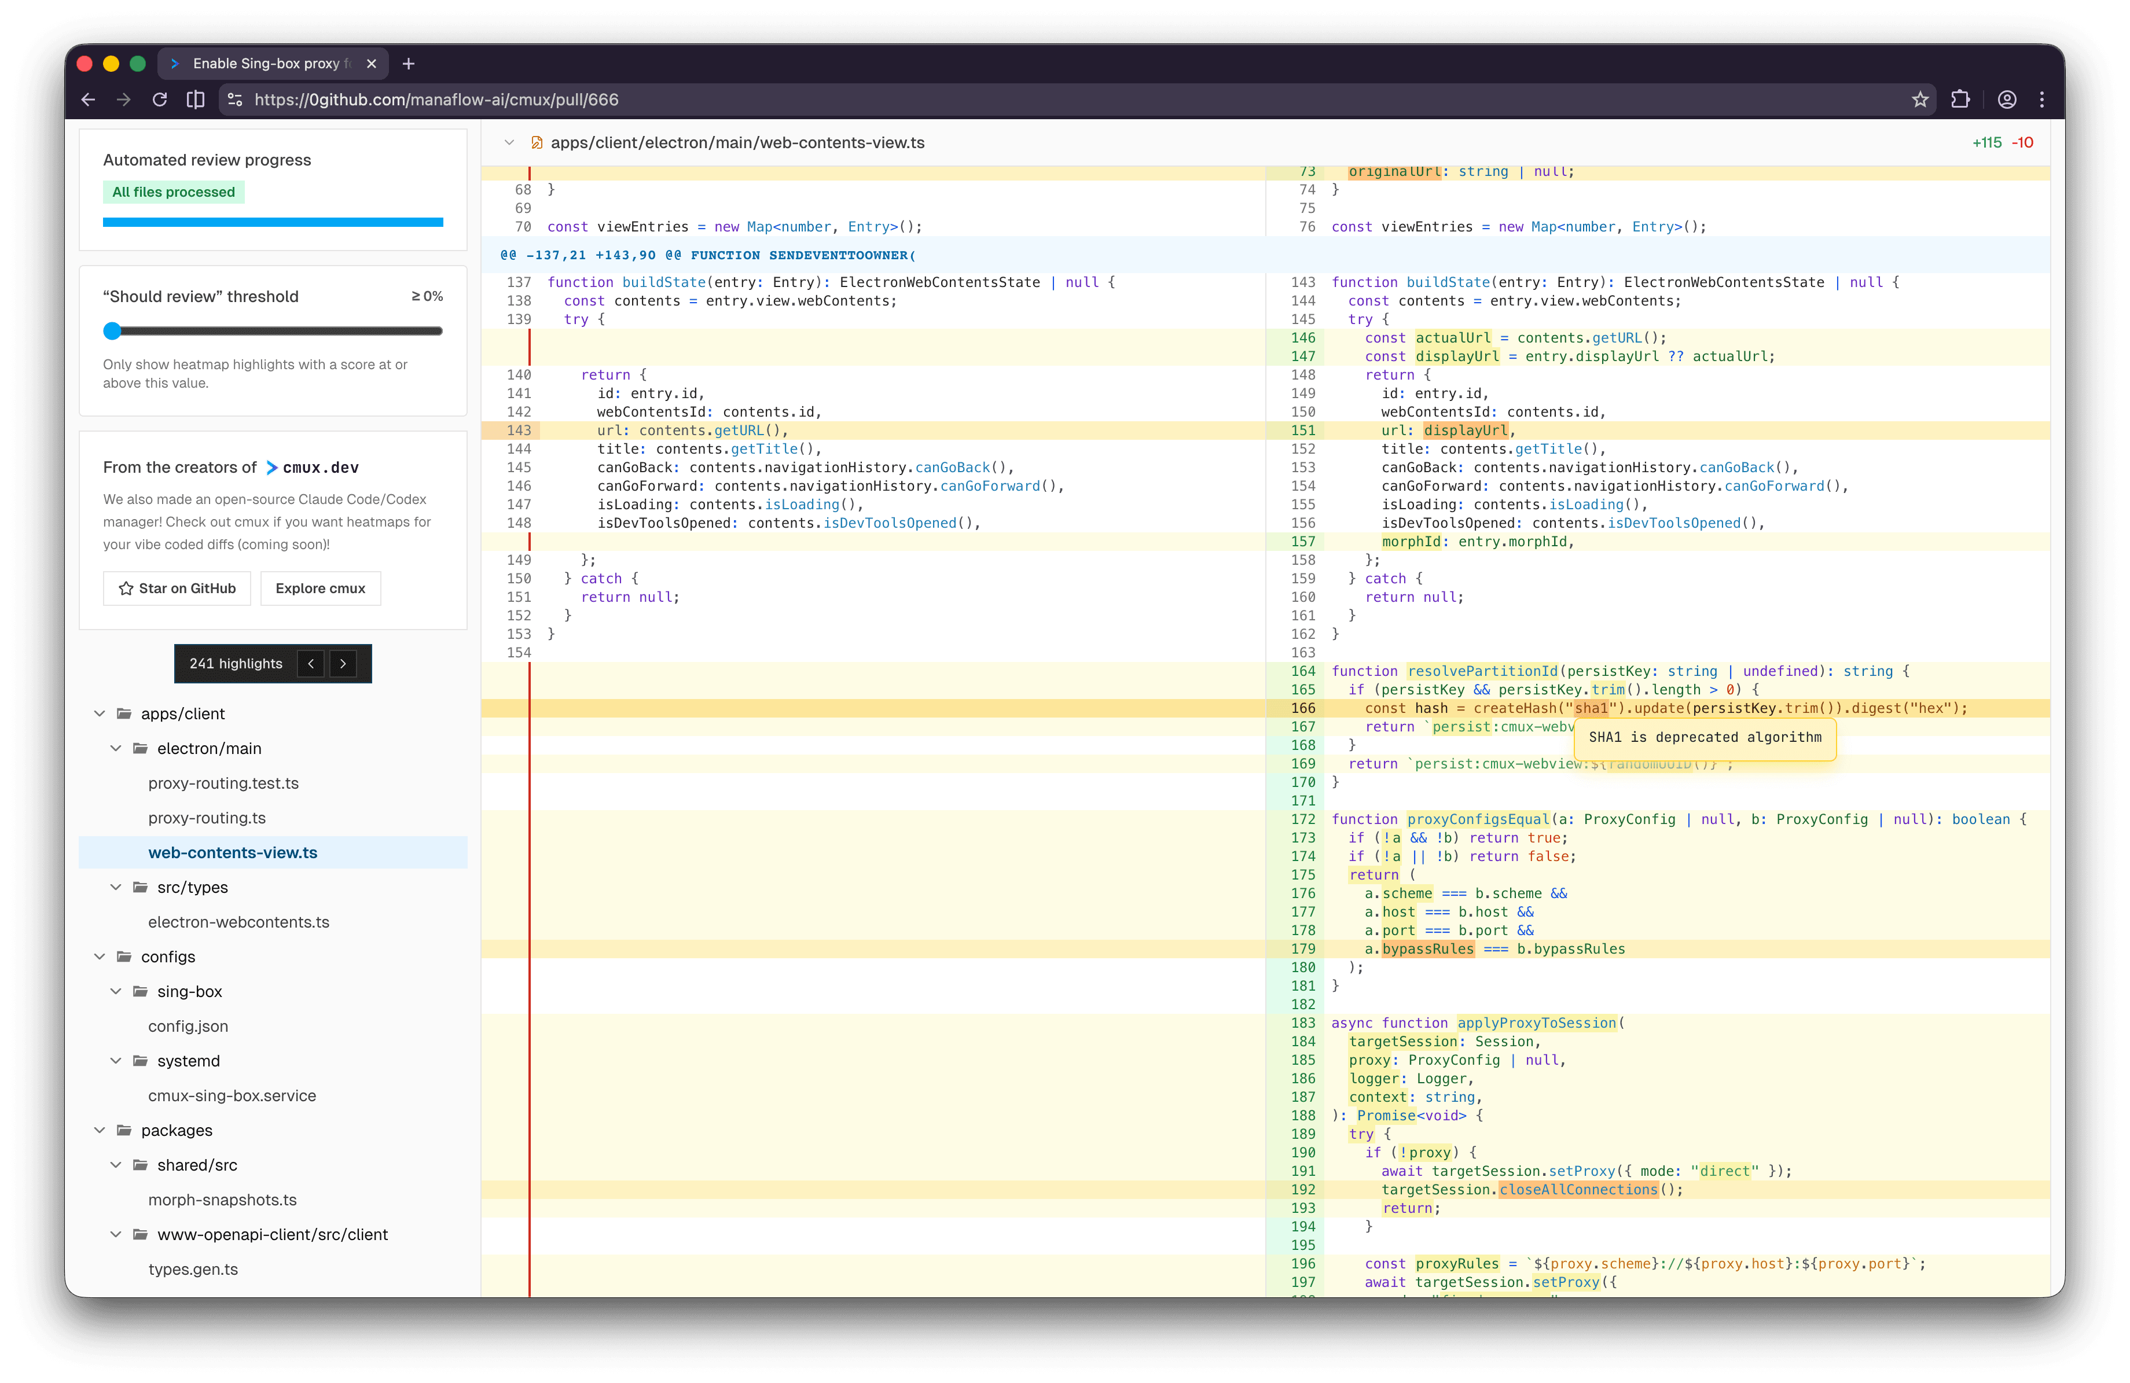Go to the next highlight arrow
The image size is (2130, 1383).
click(x=343, y=664)
